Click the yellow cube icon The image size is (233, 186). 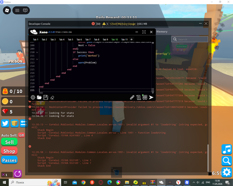click(x=14, y=123)
